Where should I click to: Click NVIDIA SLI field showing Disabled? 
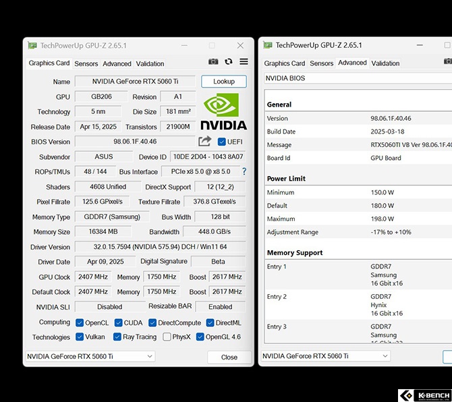tap(109, 307)
